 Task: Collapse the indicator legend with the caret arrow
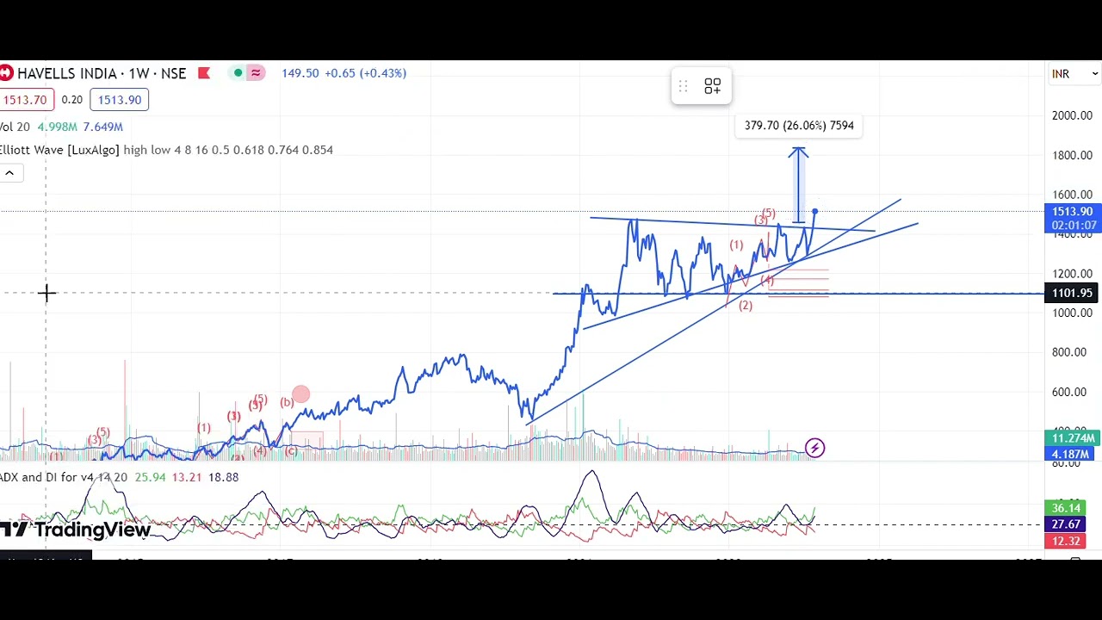click(9, 173)
